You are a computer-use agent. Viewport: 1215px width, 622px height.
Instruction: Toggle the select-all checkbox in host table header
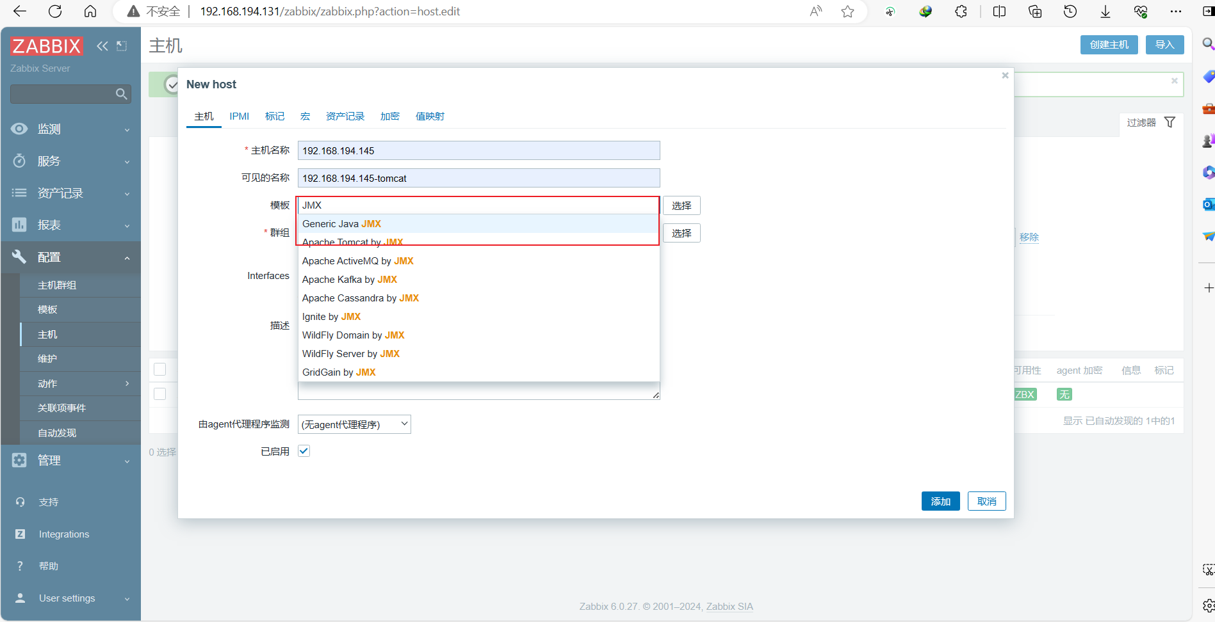pos(160,369)
